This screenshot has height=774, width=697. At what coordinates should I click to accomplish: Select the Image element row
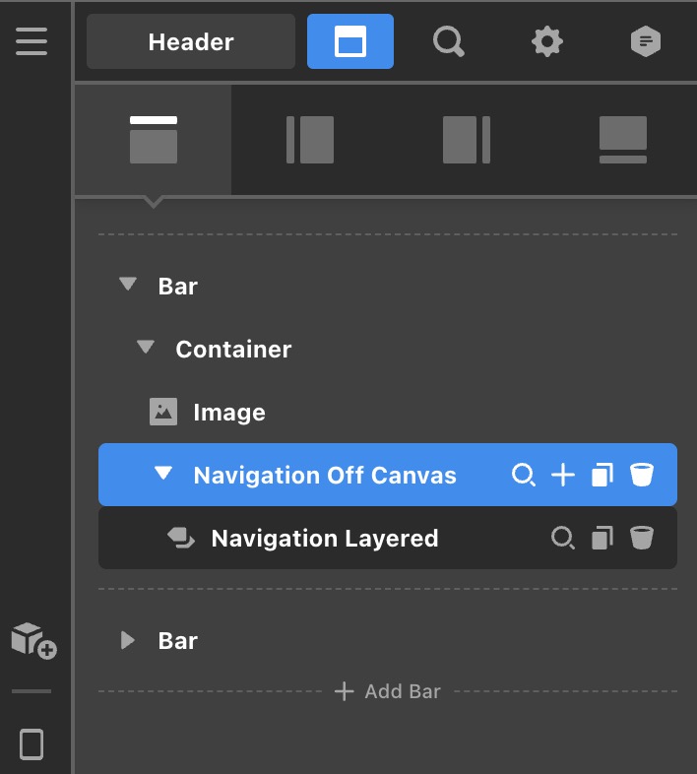coord(228,412)
